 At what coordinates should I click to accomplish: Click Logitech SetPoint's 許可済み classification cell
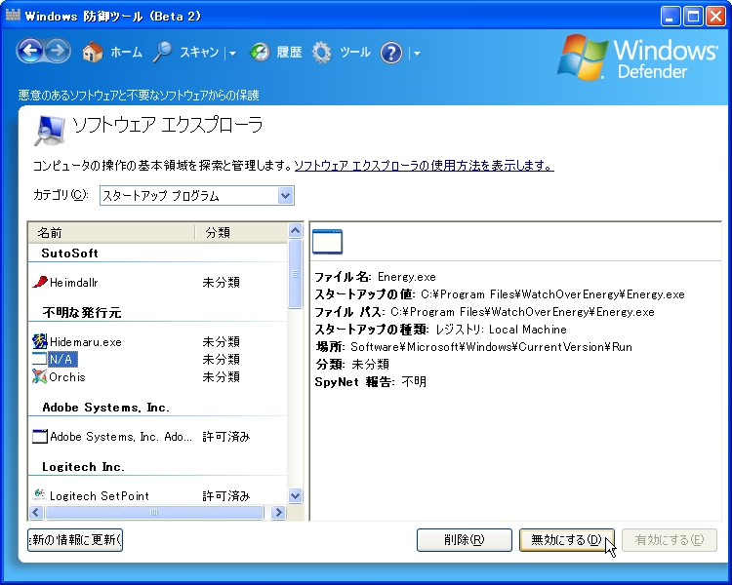226,496
